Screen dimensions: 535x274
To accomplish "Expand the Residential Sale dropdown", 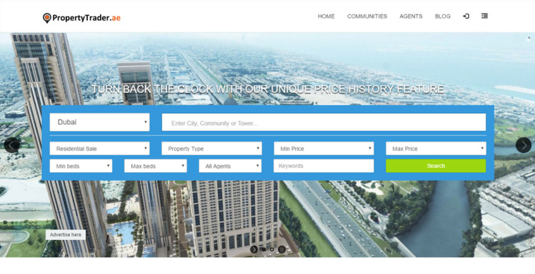I will (x=100, y=148).
